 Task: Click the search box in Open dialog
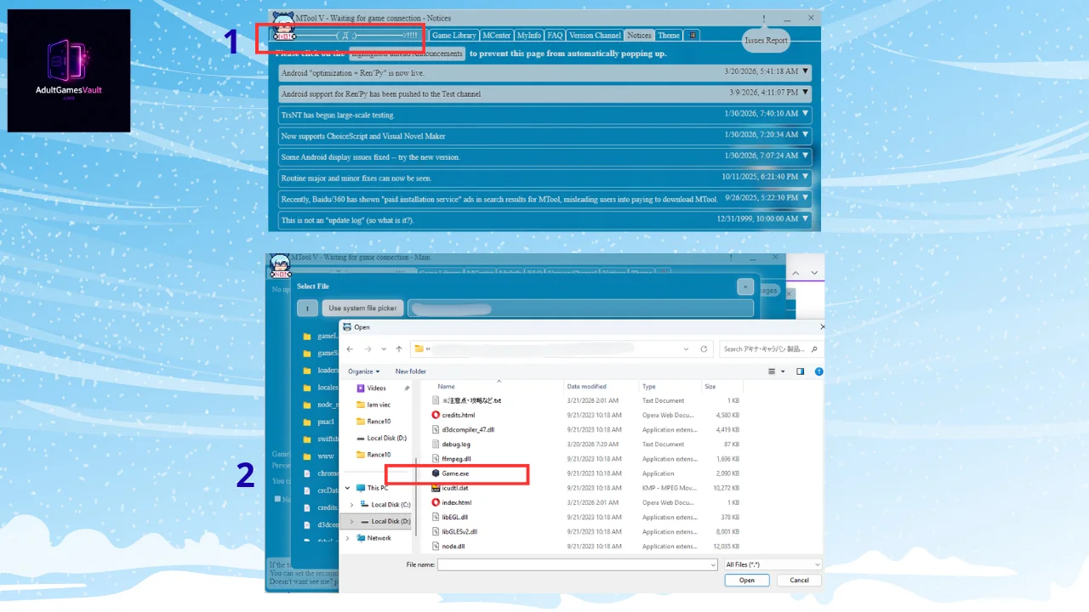[x=771, y=348]
